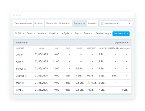Image resolution: width=145 pixels, height=111 pixels.
Task: Open the Aufgabe filter dropdown
Action: (67, 33)
